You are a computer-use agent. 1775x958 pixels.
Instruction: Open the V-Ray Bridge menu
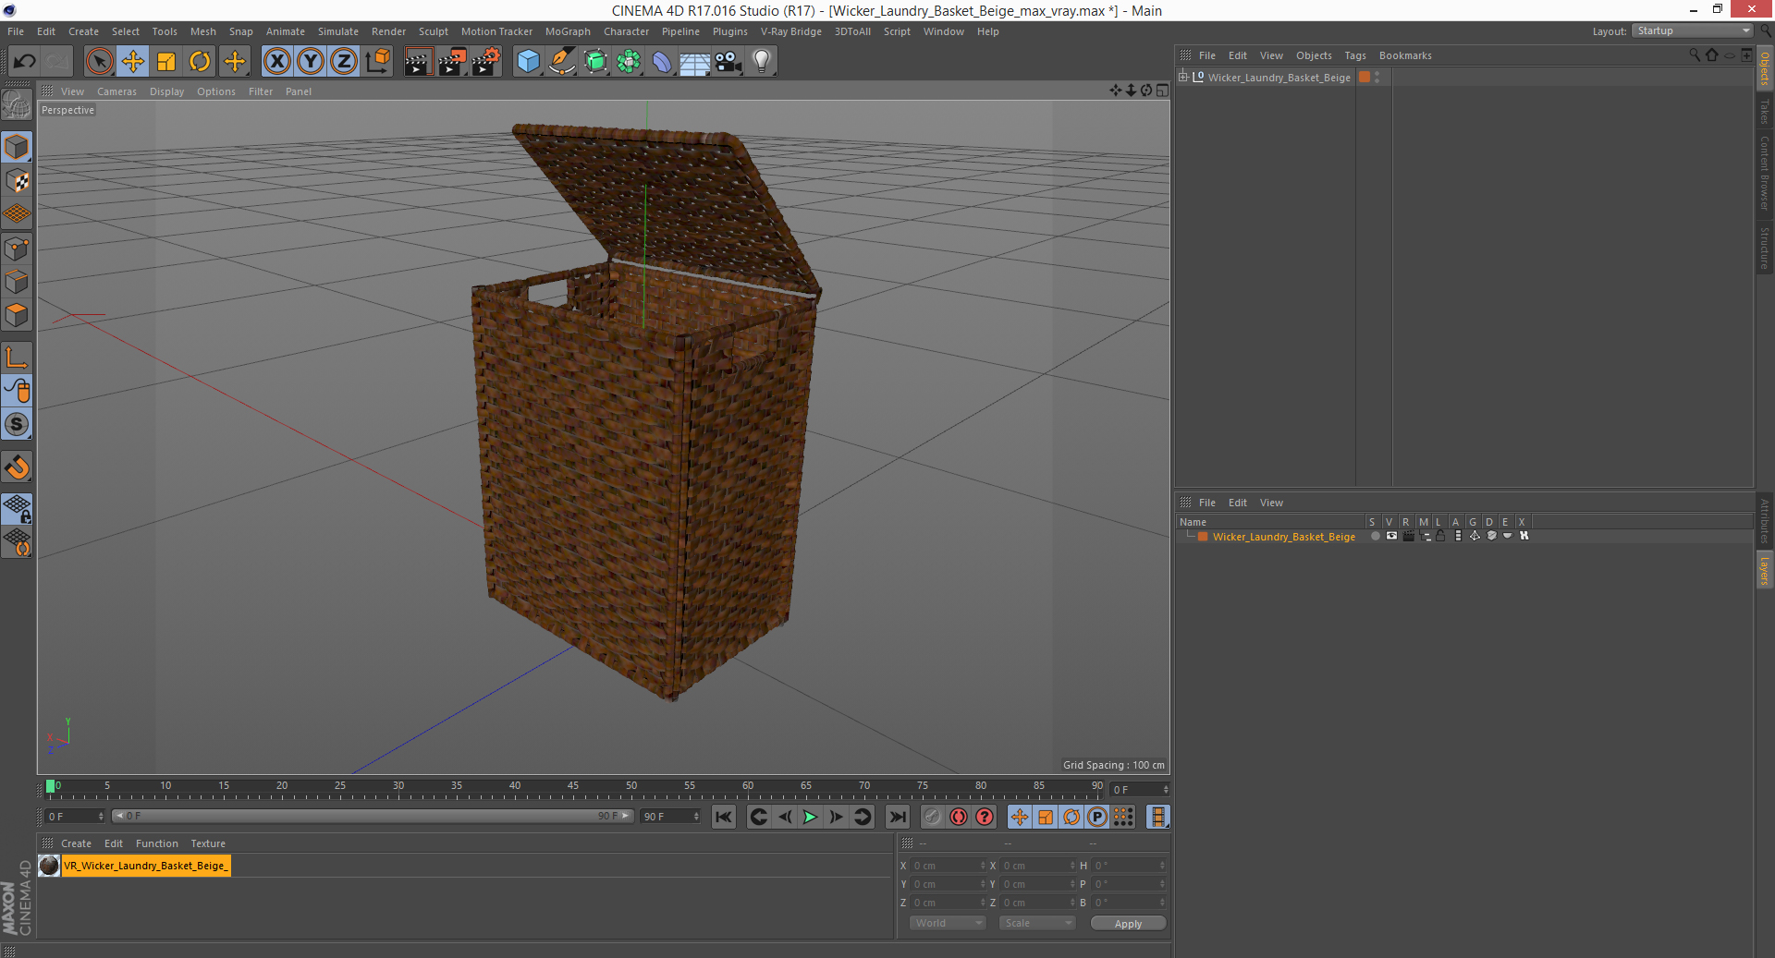[790, 31]
